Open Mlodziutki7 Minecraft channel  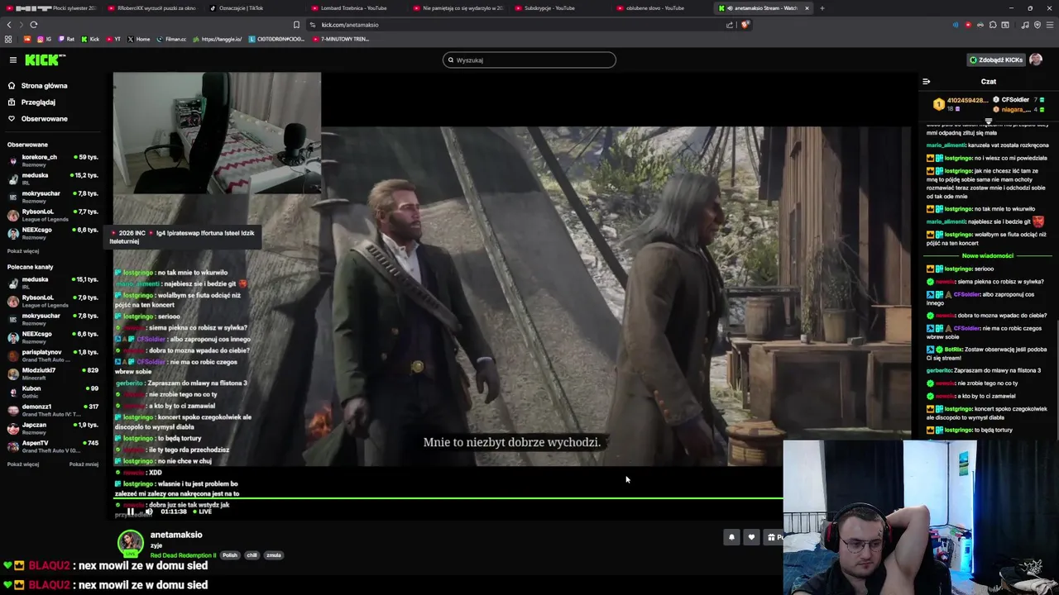coord(53,374)
